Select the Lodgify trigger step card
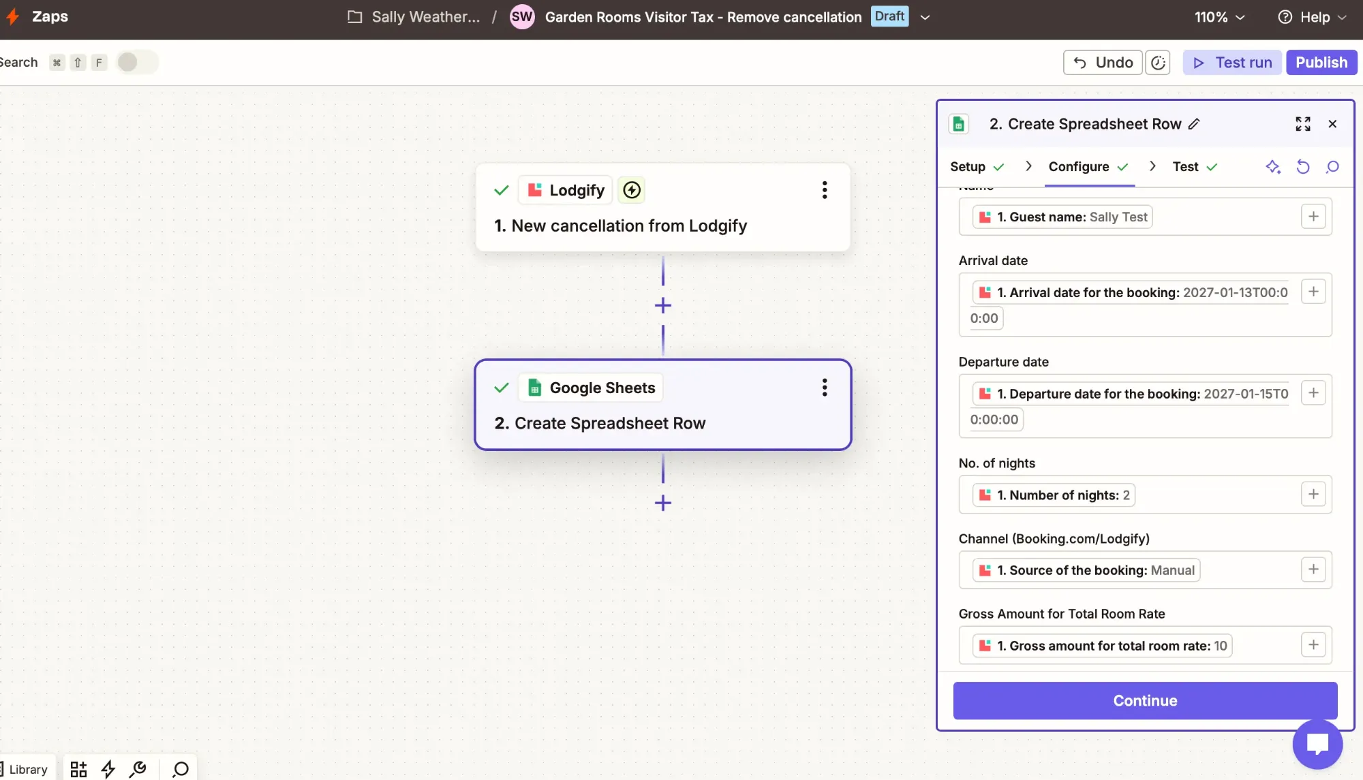The image size is (1363, 780). 663,208
